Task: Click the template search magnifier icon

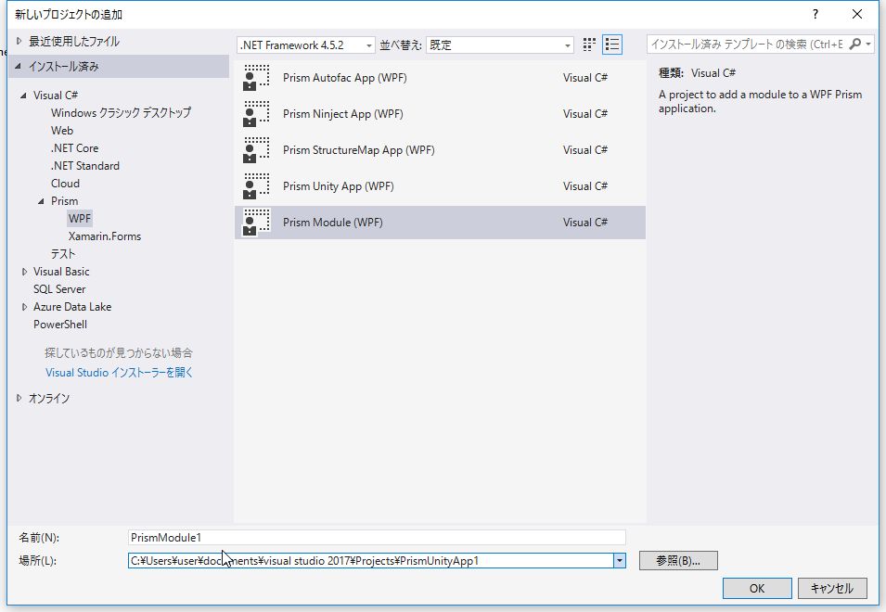Action: [x=858, y=43]
